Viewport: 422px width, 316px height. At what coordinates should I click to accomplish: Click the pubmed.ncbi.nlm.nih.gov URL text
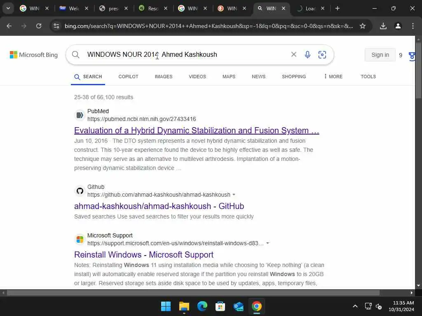click(142, 119)
